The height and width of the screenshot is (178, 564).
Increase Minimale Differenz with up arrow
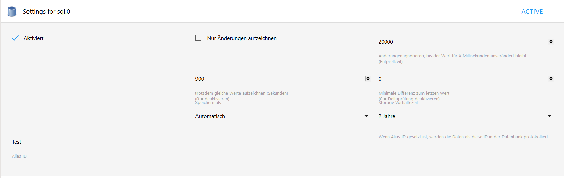tap(551, 77)
